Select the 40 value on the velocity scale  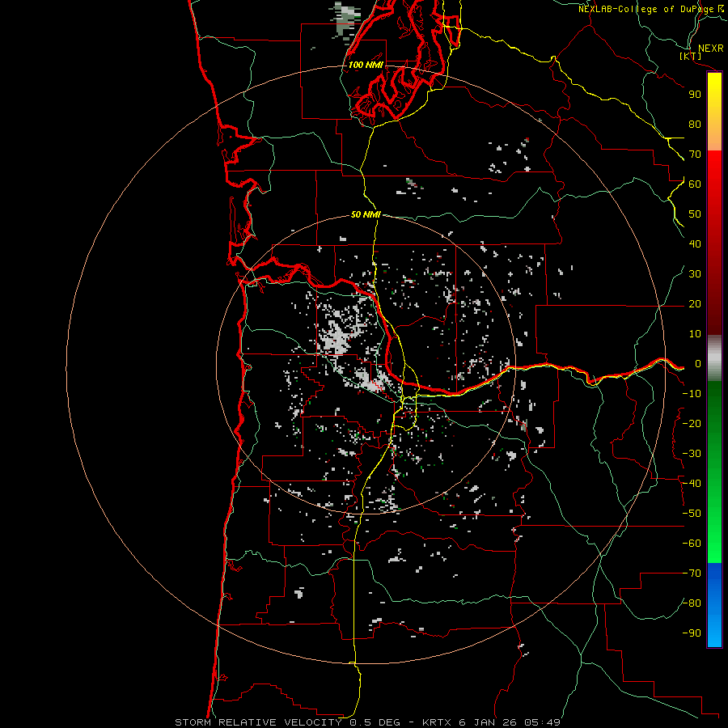coord(695,244)
